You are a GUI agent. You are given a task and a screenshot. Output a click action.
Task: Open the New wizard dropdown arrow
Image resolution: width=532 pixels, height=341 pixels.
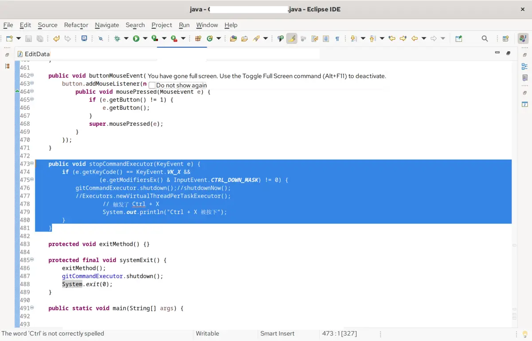[x=19, y=39]
